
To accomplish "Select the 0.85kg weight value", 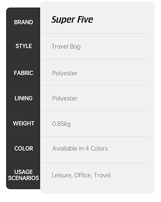I will coord(61,124).
